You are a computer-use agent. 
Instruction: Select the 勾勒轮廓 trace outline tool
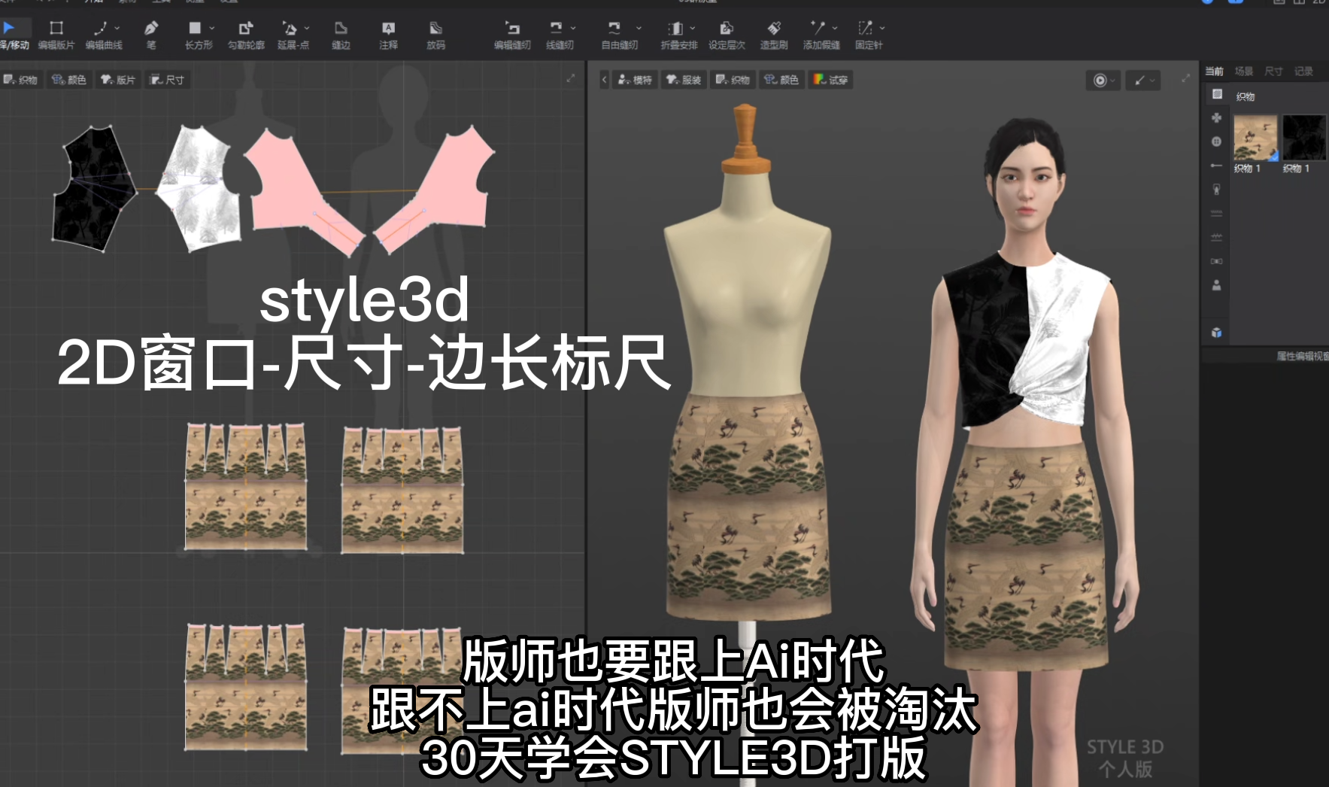point(246,35)
